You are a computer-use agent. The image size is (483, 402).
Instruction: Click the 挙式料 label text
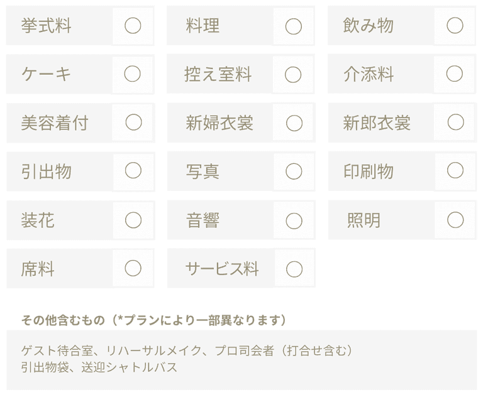point(46,26)
